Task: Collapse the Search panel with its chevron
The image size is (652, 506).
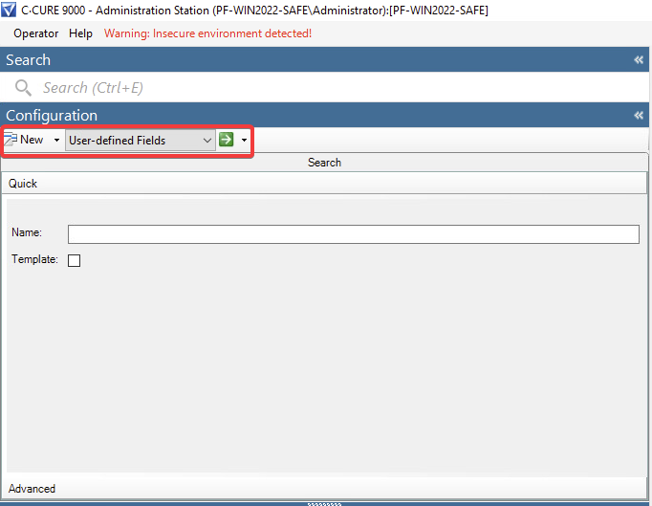Action: click(639, 59)
